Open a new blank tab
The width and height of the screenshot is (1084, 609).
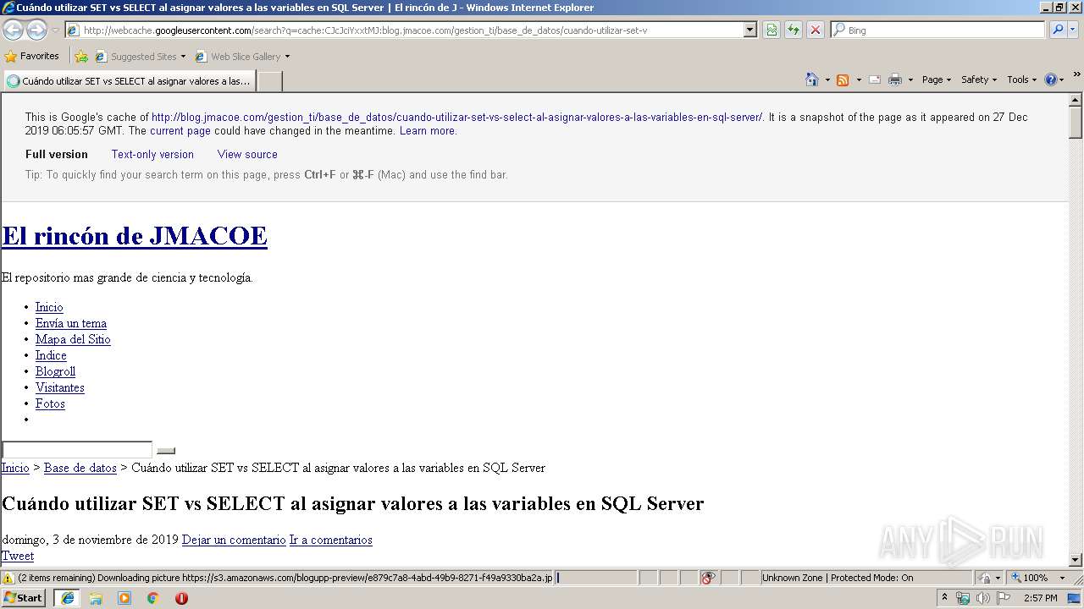(269, 81)
